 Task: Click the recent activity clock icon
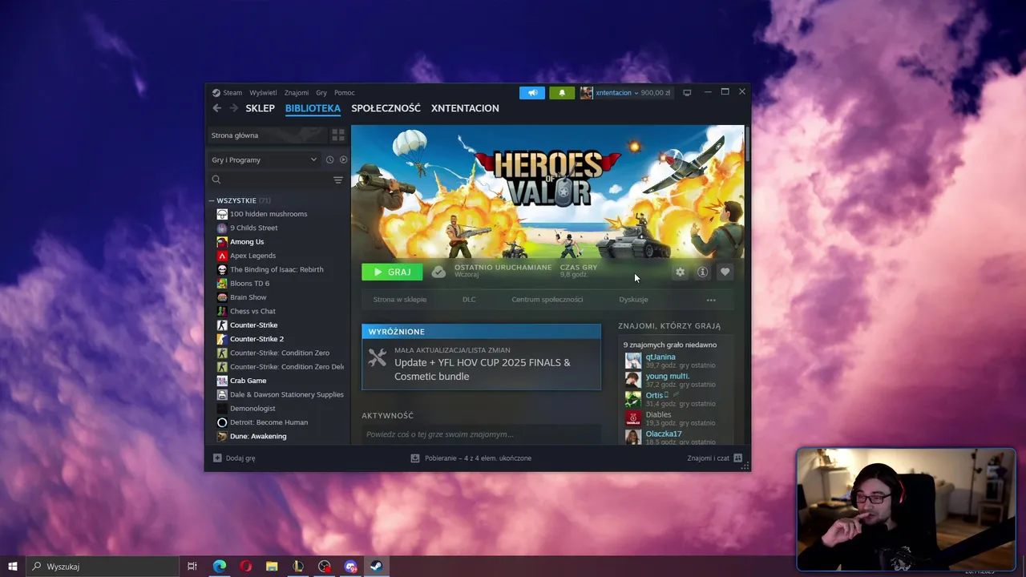(x=329, y=159)
